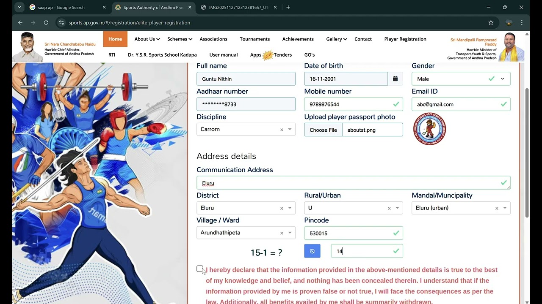Open the Discipline dropdown arrow

(x=290, y=130)
